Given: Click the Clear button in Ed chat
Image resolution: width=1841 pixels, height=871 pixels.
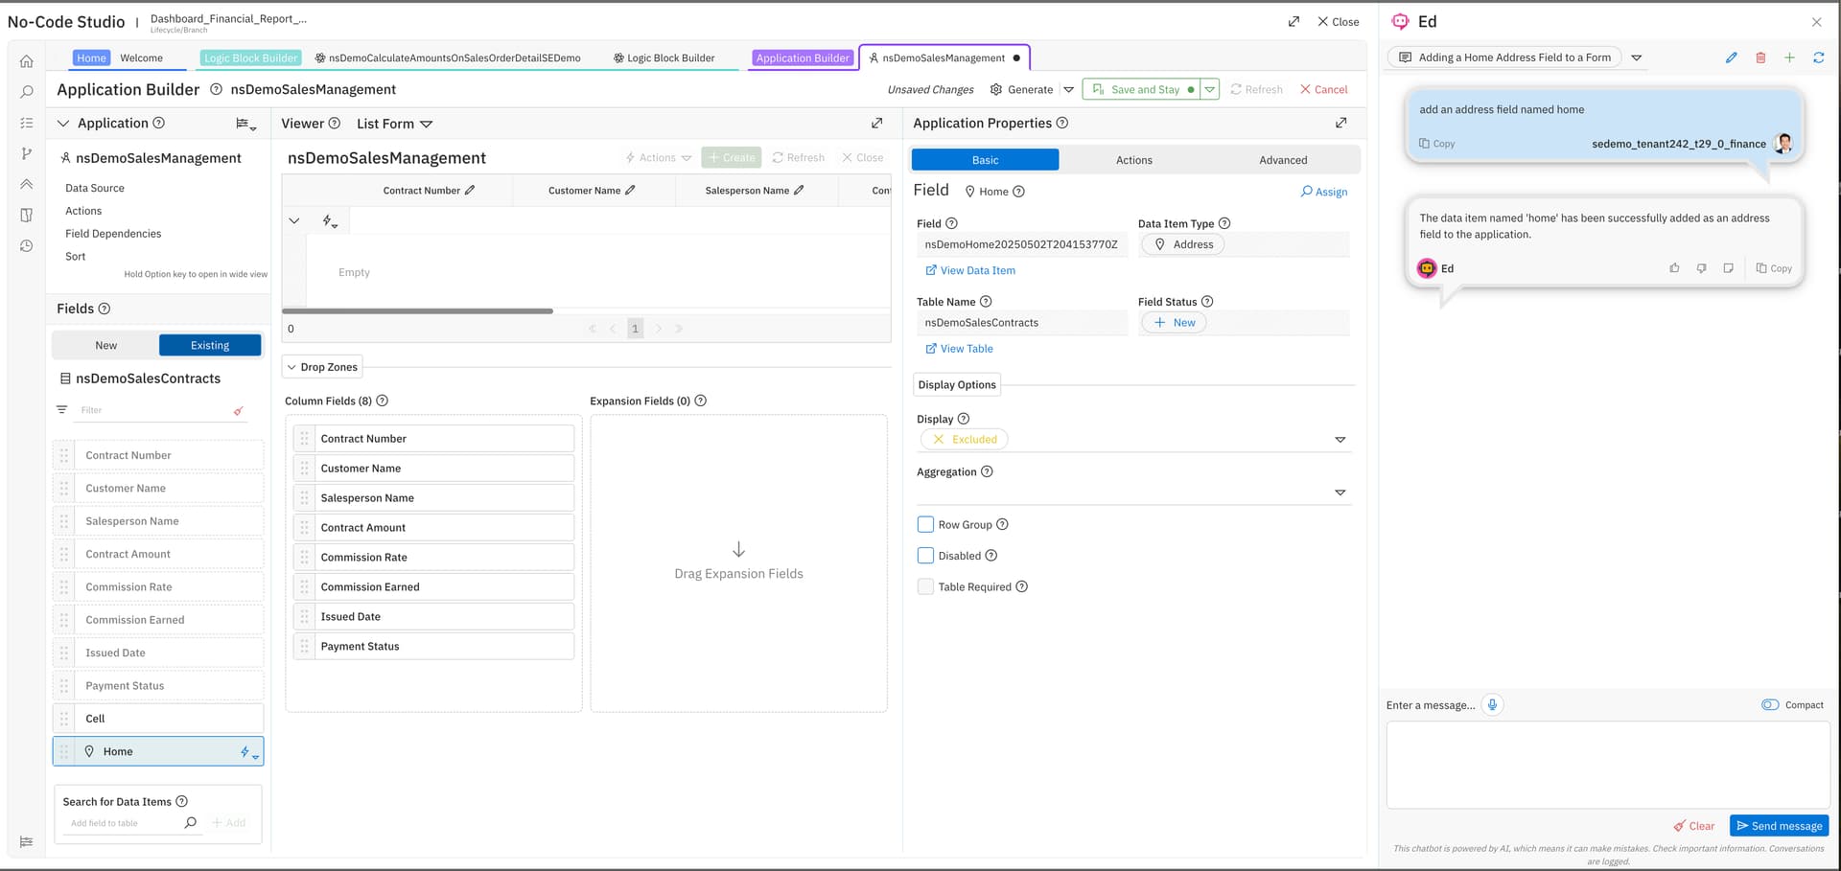Looking at the screenshot, I should pos(1693,826).
